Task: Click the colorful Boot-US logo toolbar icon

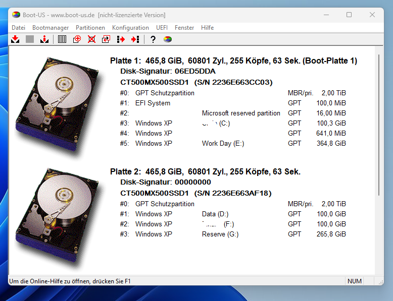Action: (x=168, y=39)
